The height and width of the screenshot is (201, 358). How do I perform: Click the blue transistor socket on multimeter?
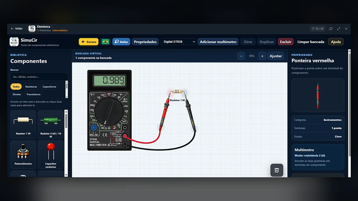click(93, 128)
